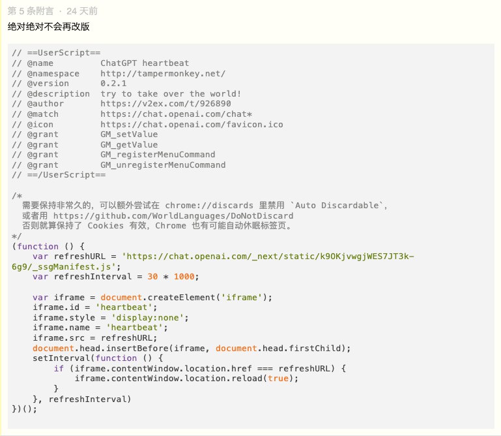Click the 'setInterval(function () {' line
Image resolution: width=501 pixels, height=436 pixels.
pos(98,358)
